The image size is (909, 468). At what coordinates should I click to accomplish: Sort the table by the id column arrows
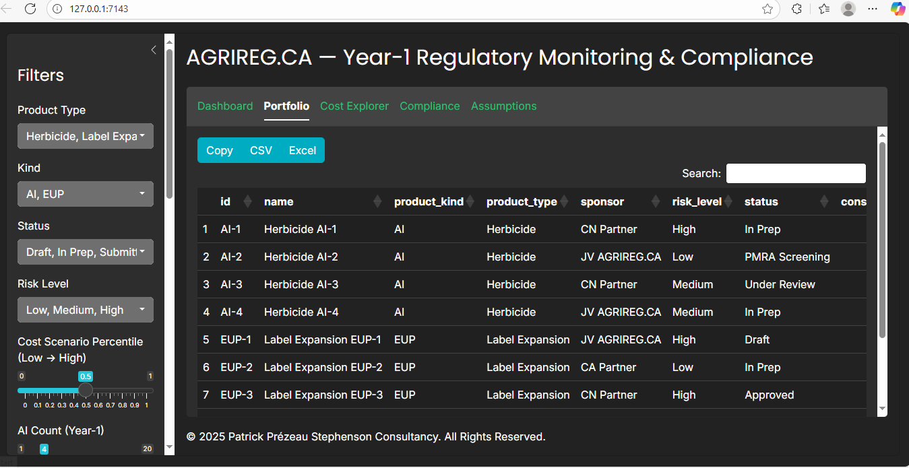coord(248,201)
